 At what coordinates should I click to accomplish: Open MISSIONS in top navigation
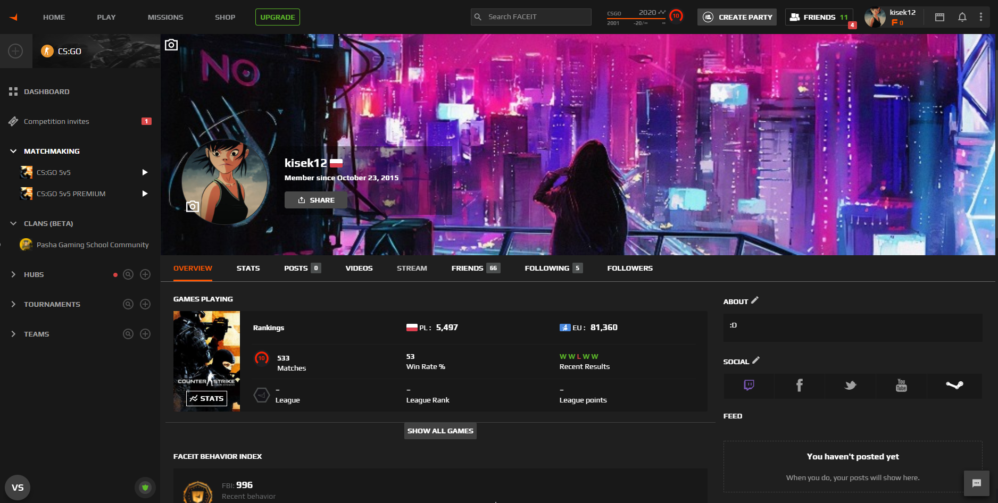[x=165, y=17]
